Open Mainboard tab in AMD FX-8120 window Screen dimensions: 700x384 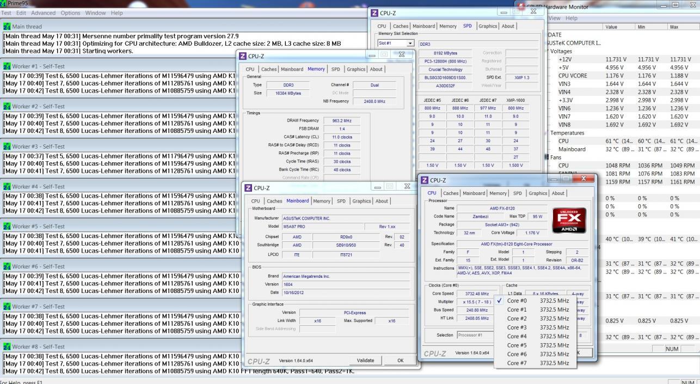474,193
